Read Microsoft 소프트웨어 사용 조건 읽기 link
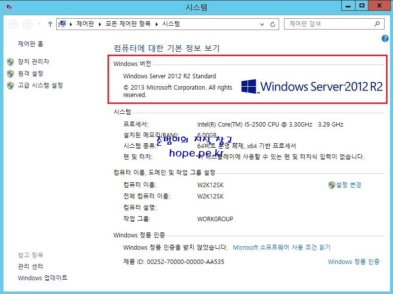This screenshot has height=294, width=393. tap(282, 247)
